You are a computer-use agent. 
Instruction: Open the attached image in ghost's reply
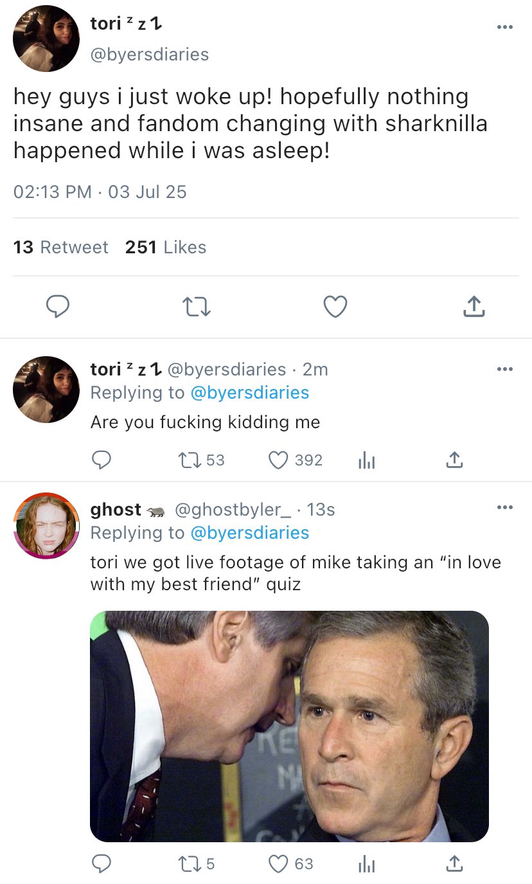[x=289, y=726]
